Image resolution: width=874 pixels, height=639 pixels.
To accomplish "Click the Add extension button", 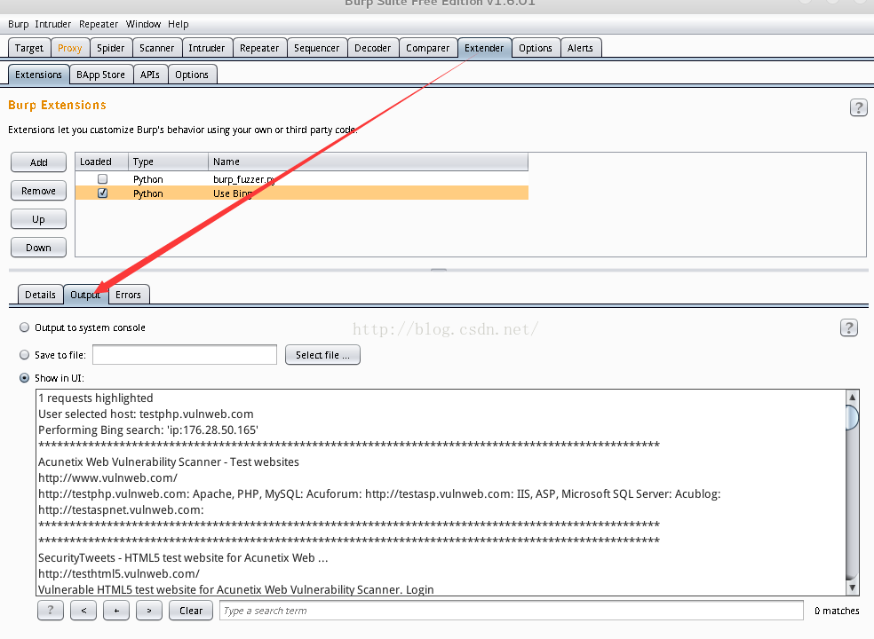I will [x=38, y=162].
